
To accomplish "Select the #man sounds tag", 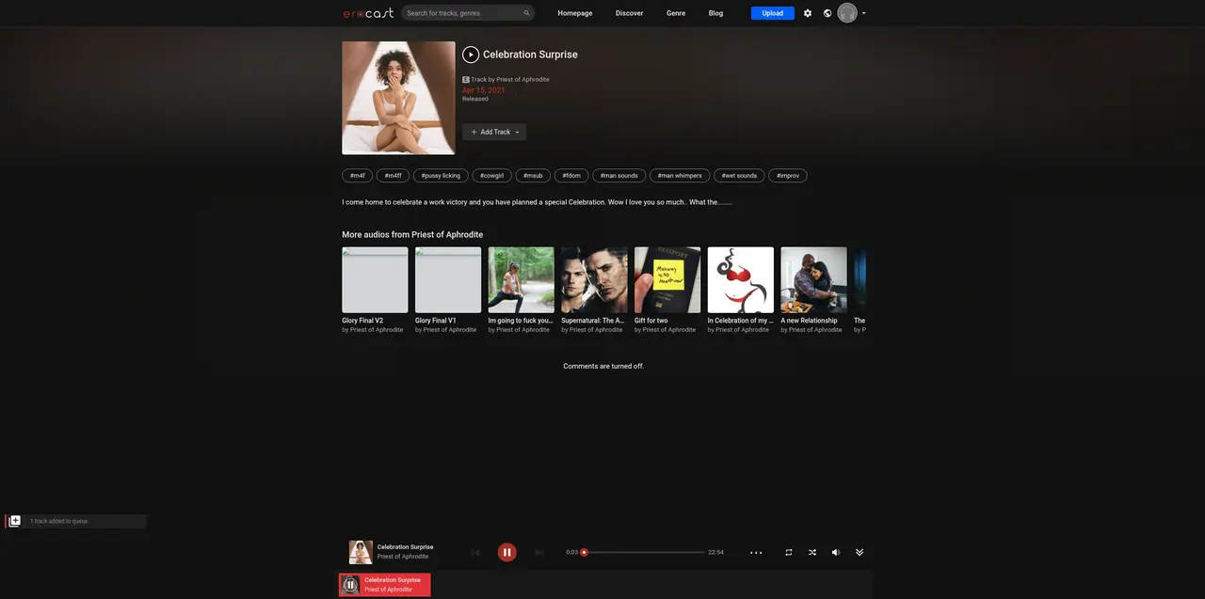I will point(619,176).
